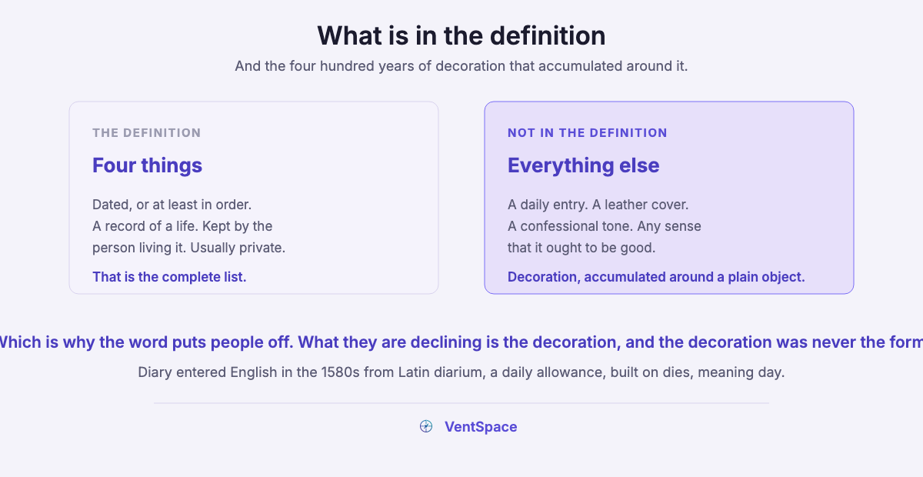Click the "What is in the definition" title
Image resolution: width=923 pixels, height=477 pixels.
point(461,35)
